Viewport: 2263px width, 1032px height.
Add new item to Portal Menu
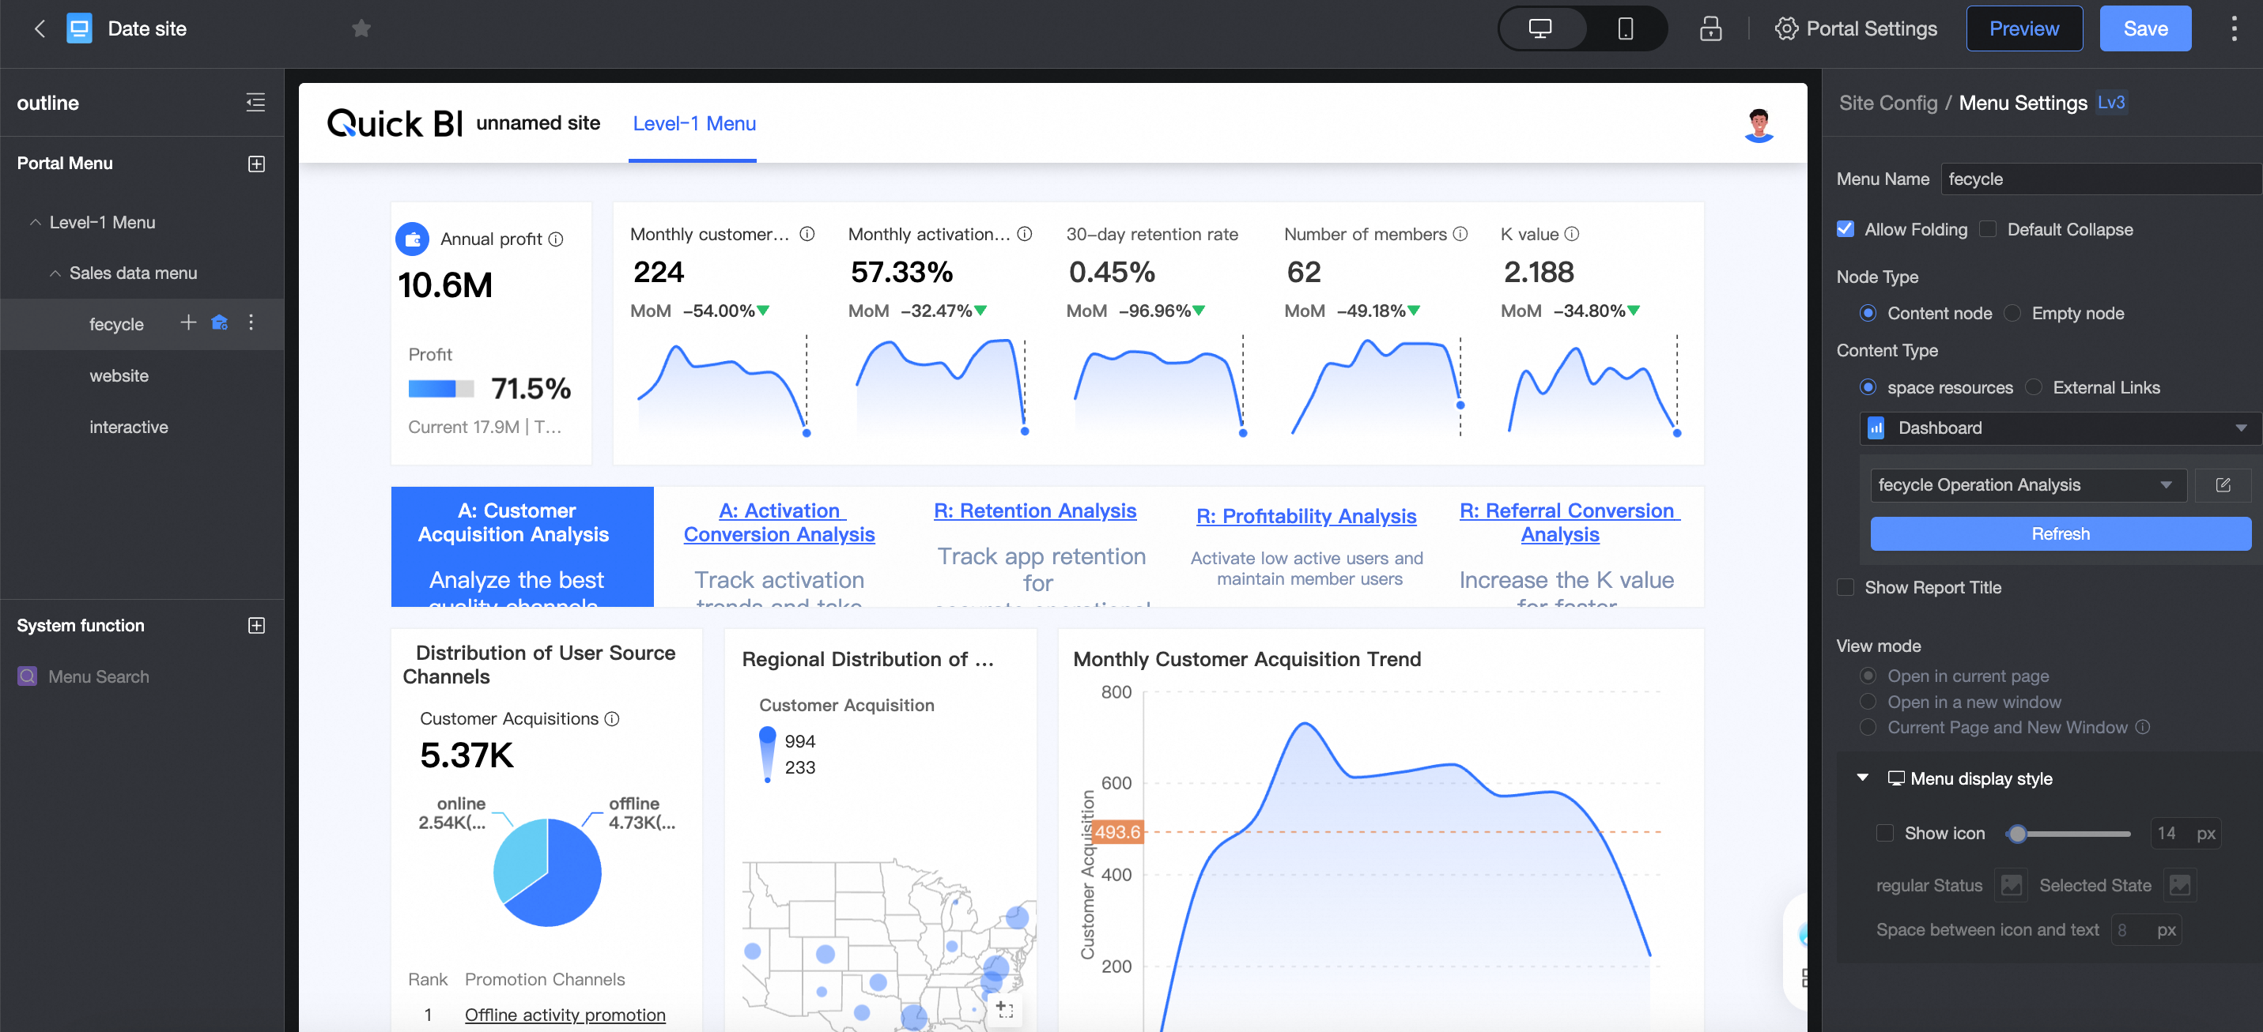click(x=255, y=164)
